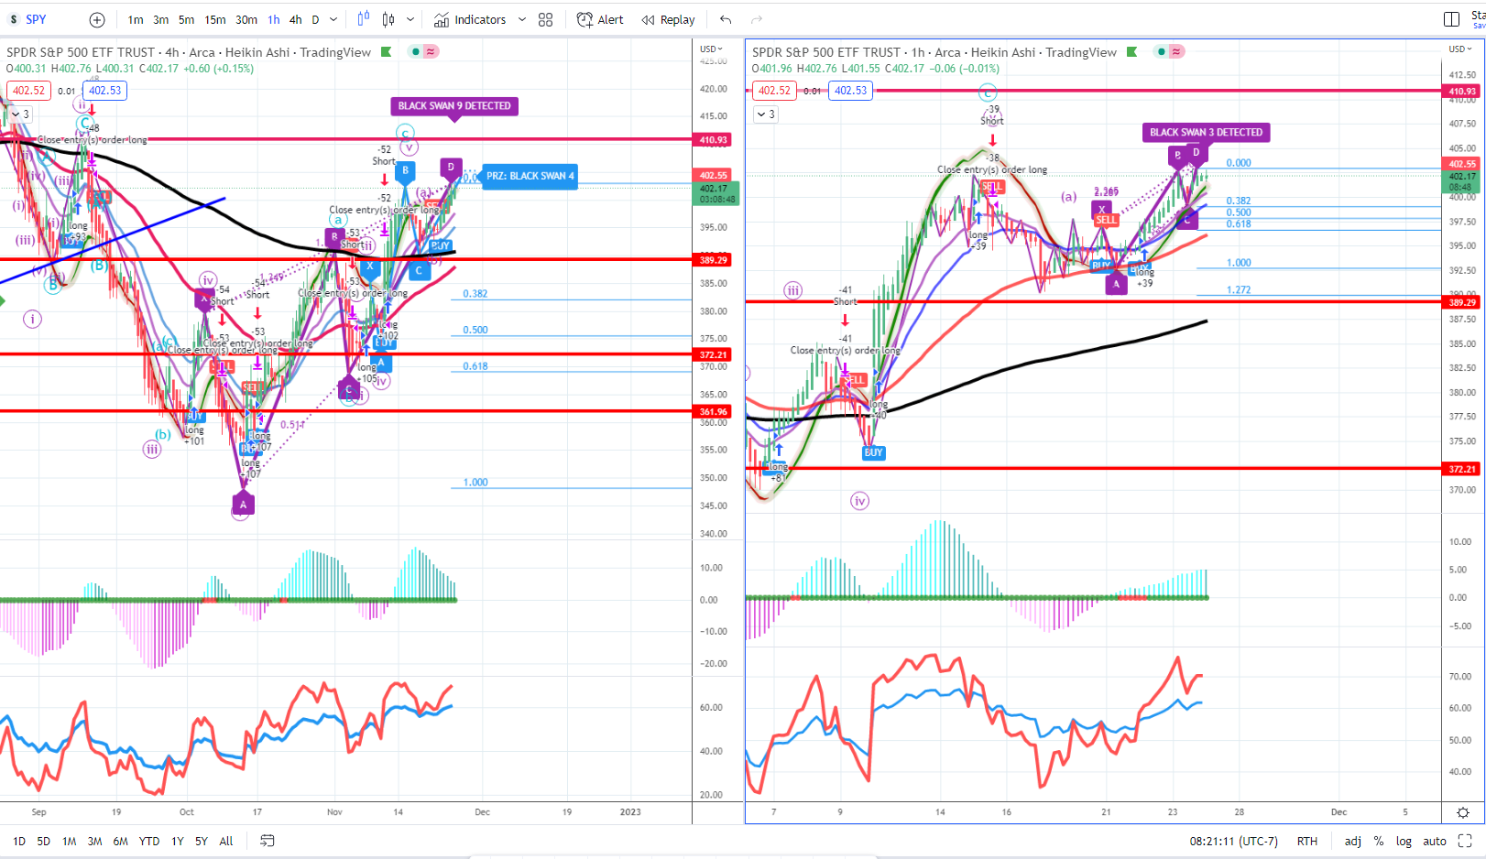Switch to the D daily timeframe
Image resolution: width=1486 pixels, height=859 pixels.
pos(315,19)
